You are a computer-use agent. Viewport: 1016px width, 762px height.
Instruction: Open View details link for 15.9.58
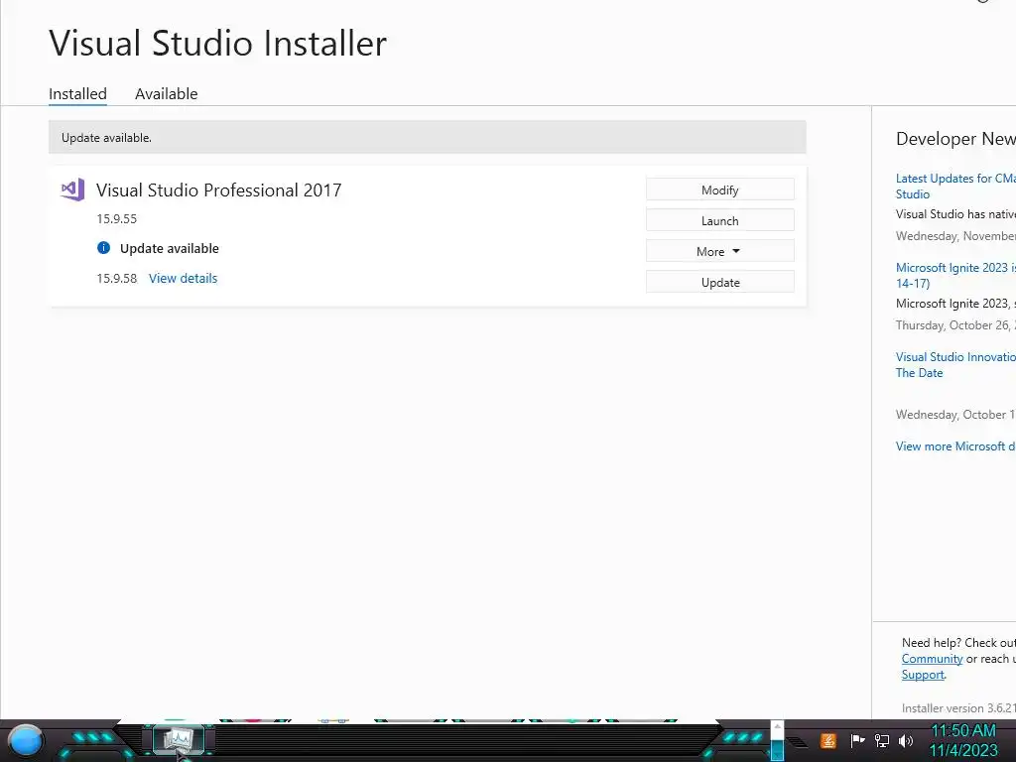183,279
